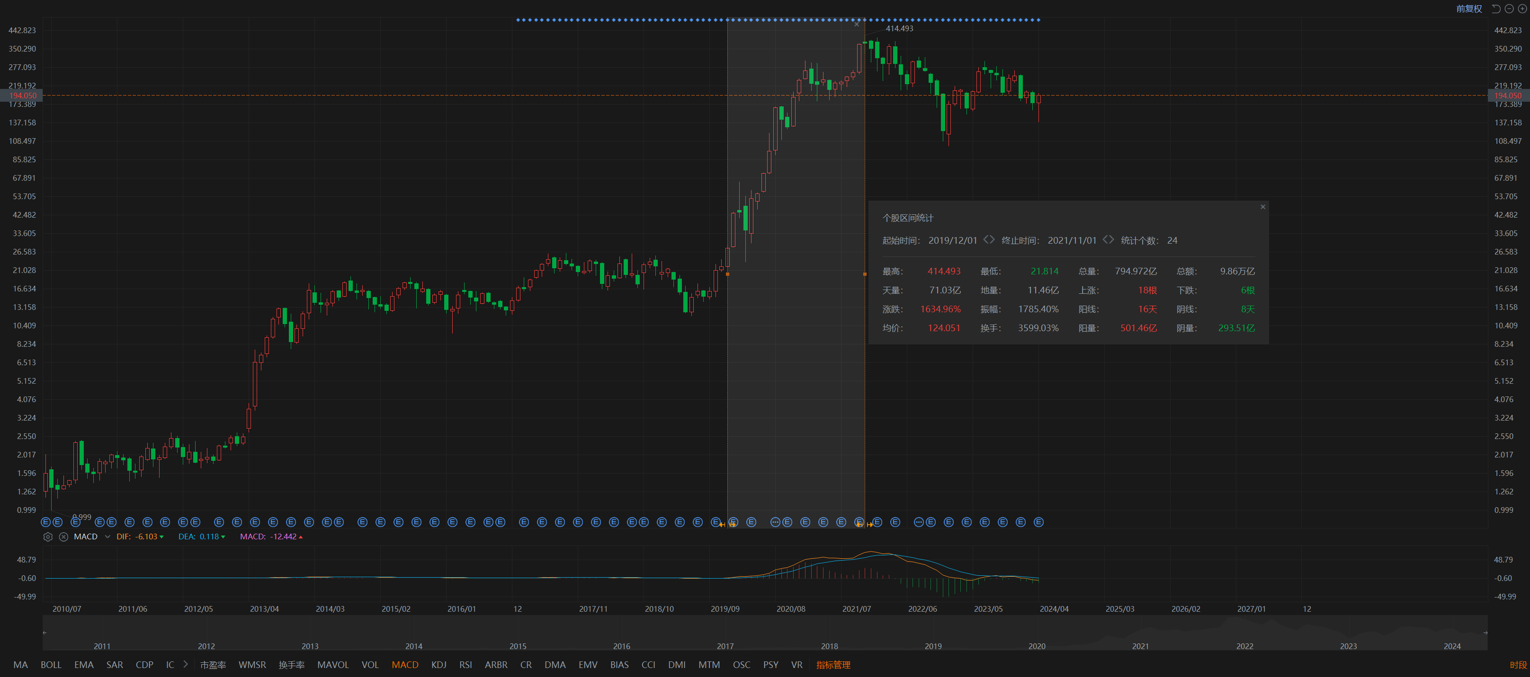
Task: Zoom in chart with plus icon
Action: pyautogui.click(x=1521, y=9)
